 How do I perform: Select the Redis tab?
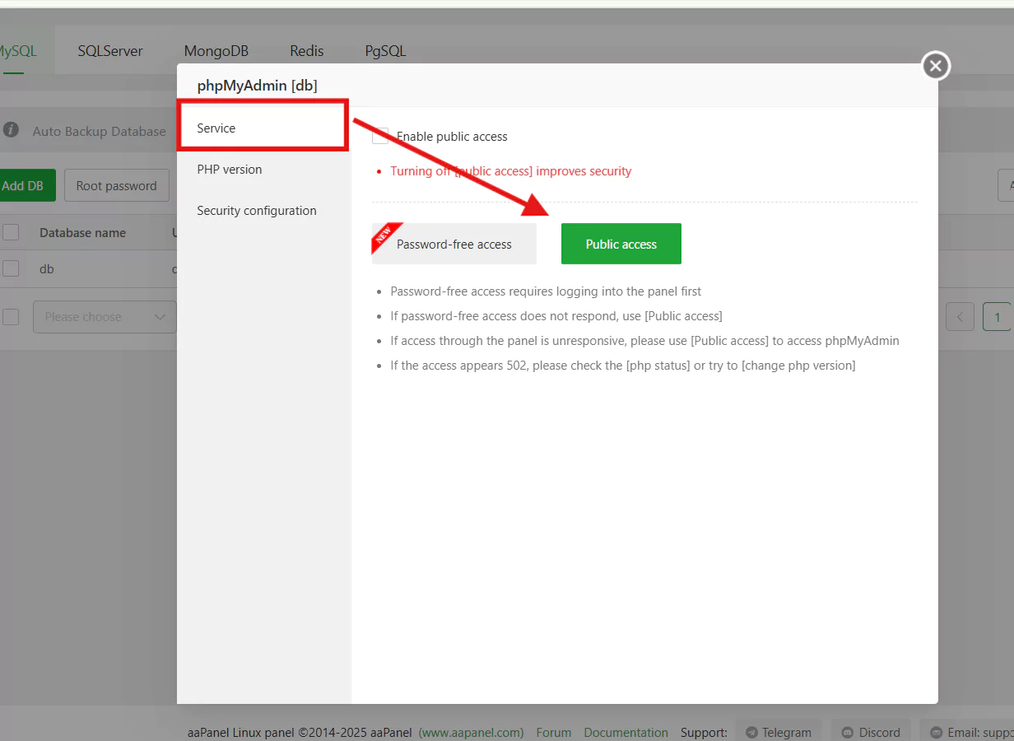(307, 50)
